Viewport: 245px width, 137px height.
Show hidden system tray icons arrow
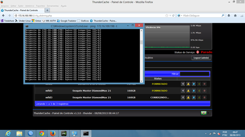tap(206, 134)
